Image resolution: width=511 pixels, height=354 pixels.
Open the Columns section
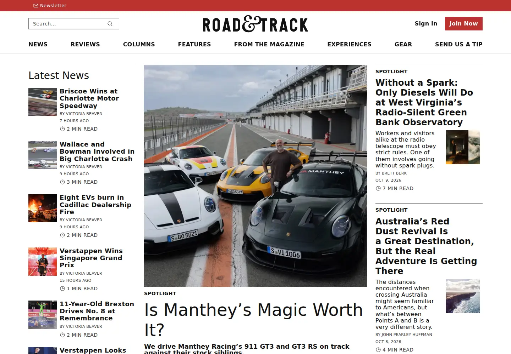(139, 44)
